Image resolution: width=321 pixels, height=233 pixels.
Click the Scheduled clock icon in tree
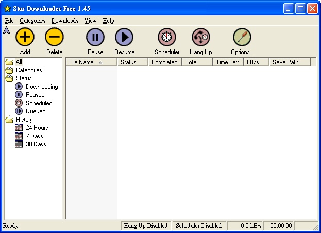(19, 103)
